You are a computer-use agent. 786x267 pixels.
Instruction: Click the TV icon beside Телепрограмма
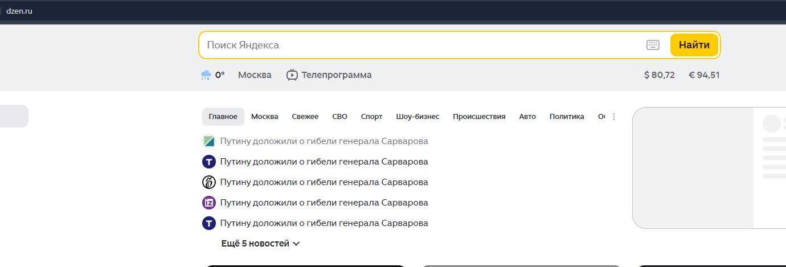[x=292, y=75]
